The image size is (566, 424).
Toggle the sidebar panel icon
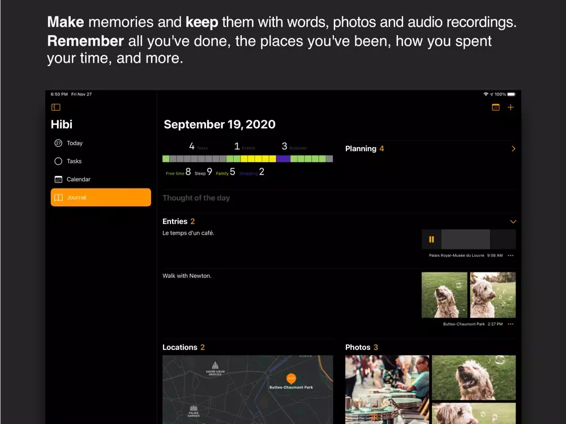tap(55, 107)
